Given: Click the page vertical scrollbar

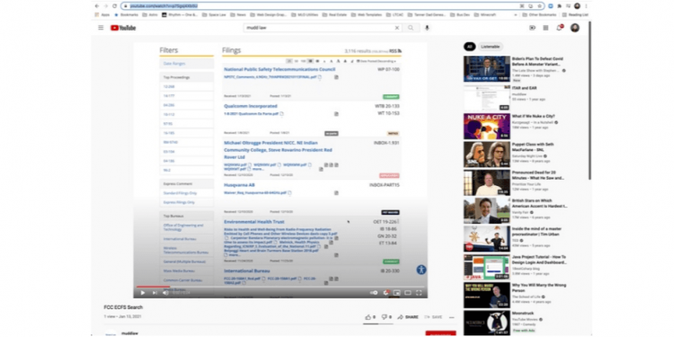Looking at the screenshot, I should tap(590, 101).
